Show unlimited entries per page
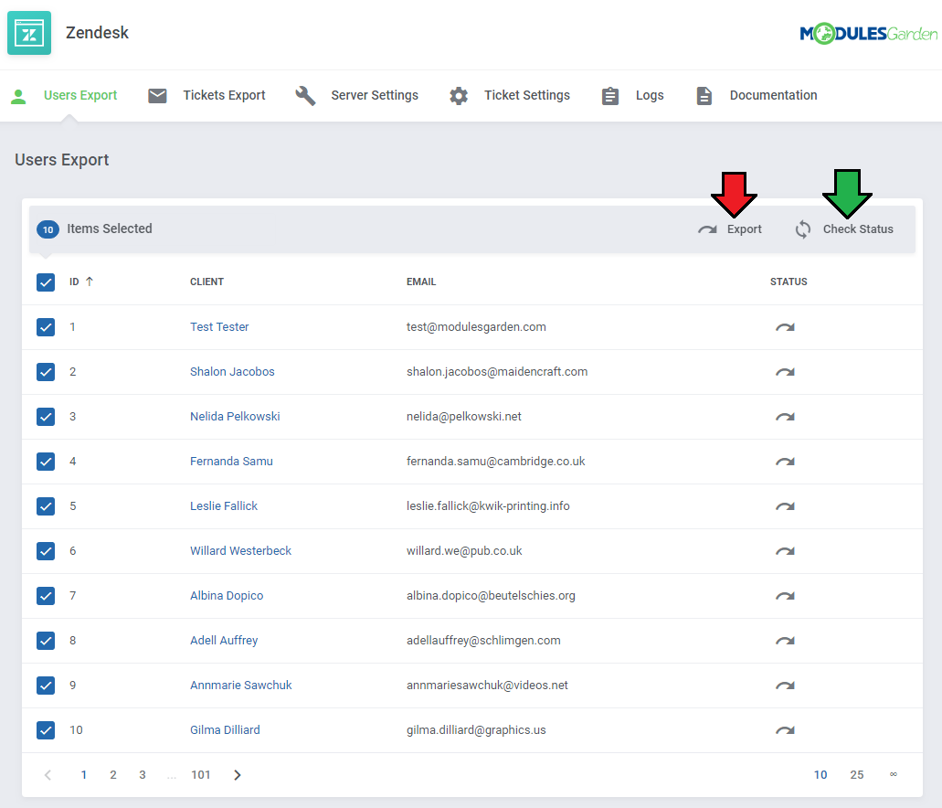The width and height of the screenshot is (942, 808). [894, 774]
